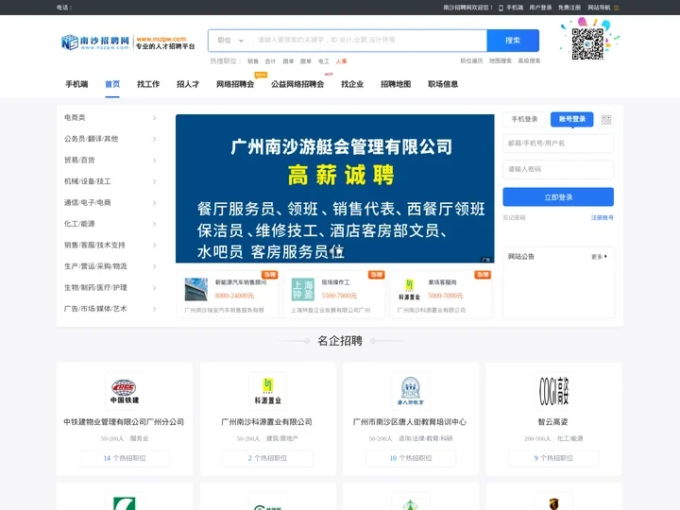Click 忘记密码 link

[x=514, y=218]
